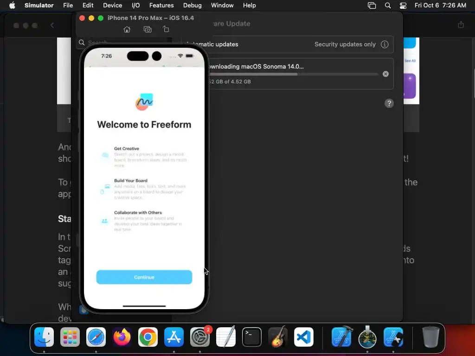Click the Collaborate with Others heading
475x356 pixels.
138,212
